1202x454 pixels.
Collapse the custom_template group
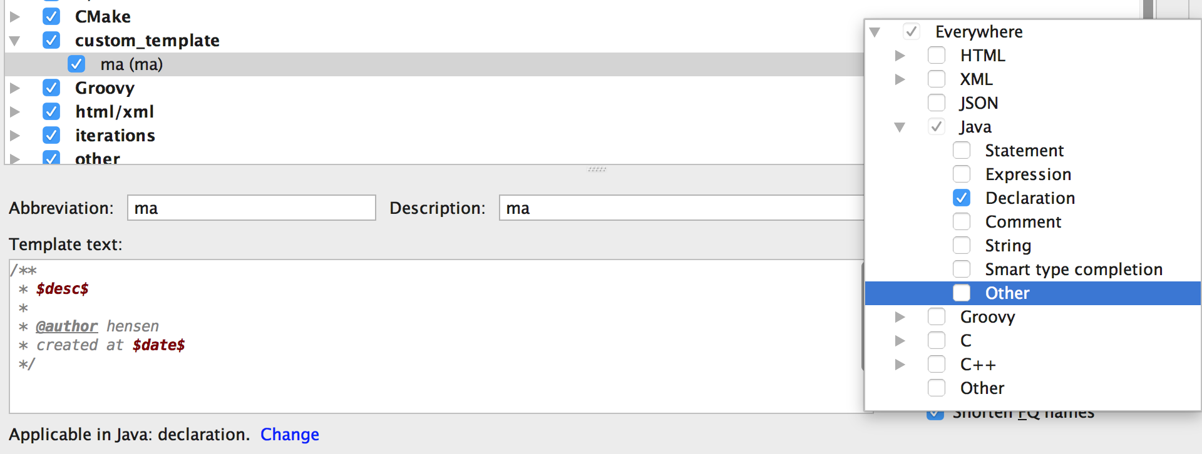tap(15, 41)
